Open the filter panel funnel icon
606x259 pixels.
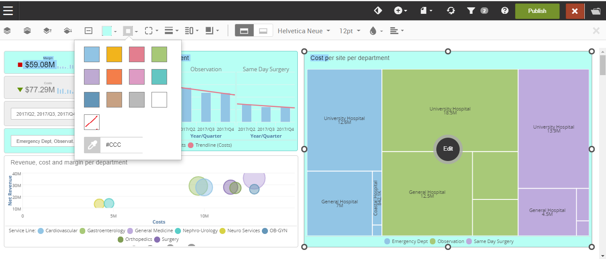(471, 11)
